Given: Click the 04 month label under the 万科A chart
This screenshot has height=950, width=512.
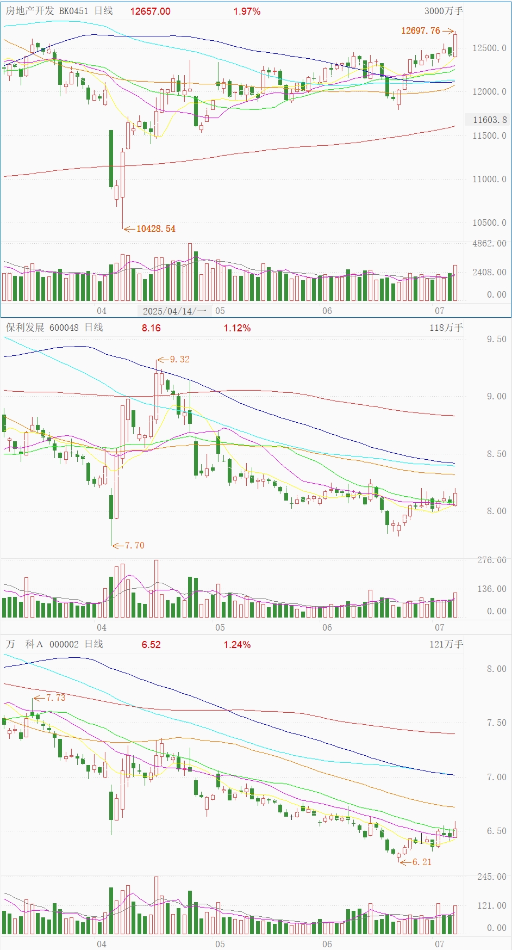Looking at the screenshot, I should click(102, 944).
